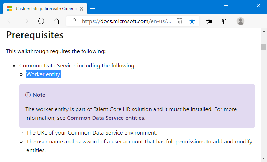Screen dimensions: 267x162
Task: Open the user profile avatar
Action: pyautogui.click(x=240, y=21)
